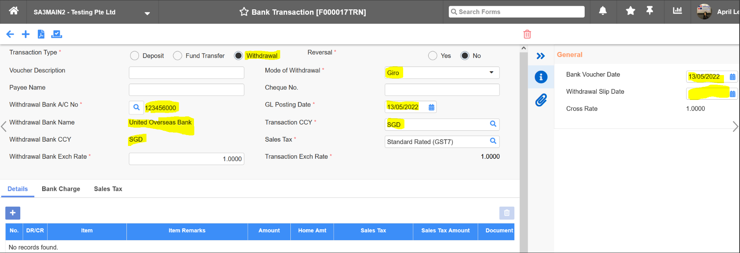
Task: Click the Home icon in top bar
Action: tap(14, 11)
